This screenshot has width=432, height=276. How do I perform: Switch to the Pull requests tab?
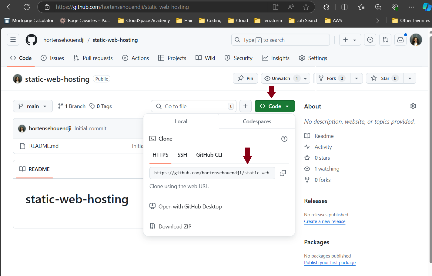point(93,58)
